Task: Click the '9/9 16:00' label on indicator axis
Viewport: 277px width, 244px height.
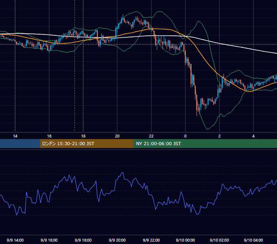Action: pos(49,240)
